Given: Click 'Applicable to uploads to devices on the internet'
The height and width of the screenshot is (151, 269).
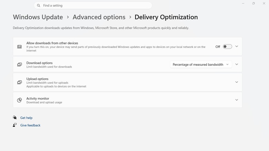Looking at the screenshot, I should click(56, 87).
